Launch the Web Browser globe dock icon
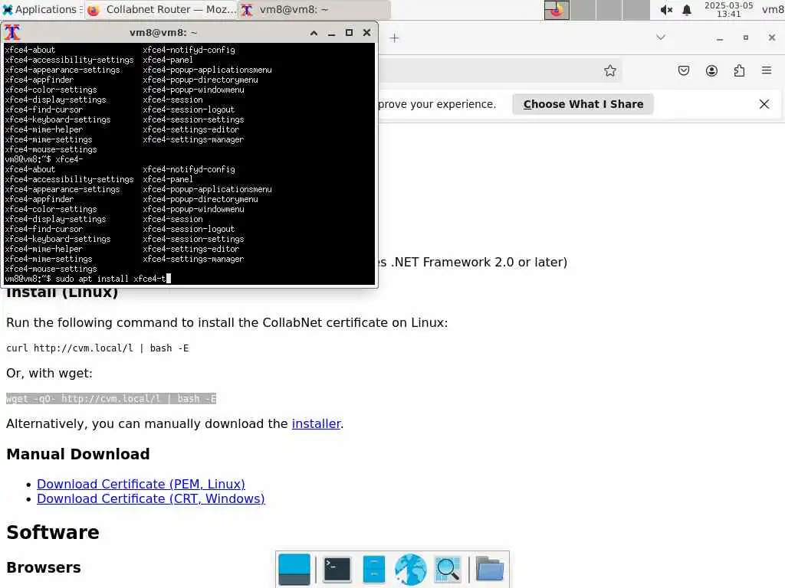 pos(411,570)
